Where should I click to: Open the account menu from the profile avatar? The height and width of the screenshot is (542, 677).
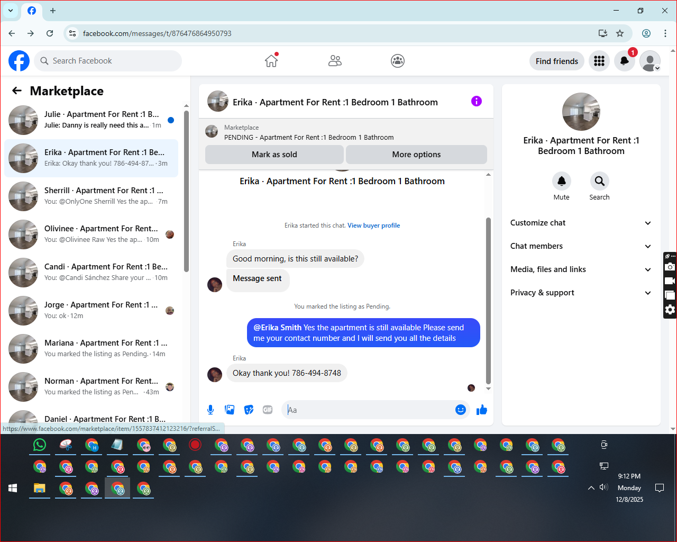click(x=650, y=61)
